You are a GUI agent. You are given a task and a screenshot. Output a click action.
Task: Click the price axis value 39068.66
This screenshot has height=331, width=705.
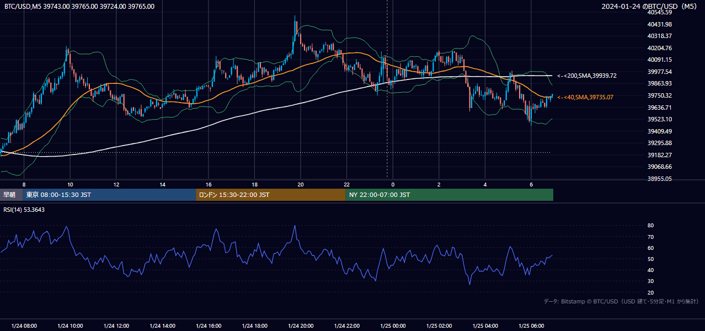point(659,167)
